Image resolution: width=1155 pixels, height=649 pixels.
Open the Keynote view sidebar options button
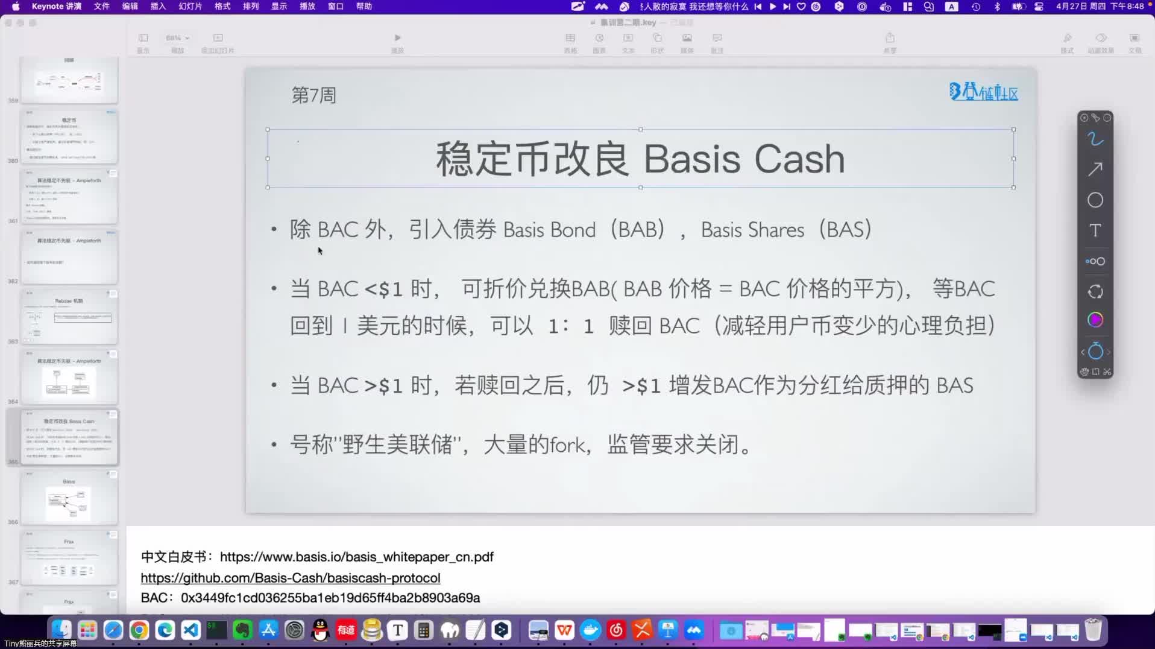point(143,42)
